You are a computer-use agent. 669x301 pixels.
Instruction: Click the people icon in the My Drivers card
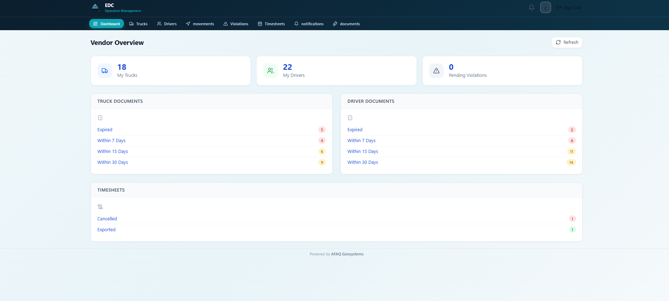click(270, 71)
